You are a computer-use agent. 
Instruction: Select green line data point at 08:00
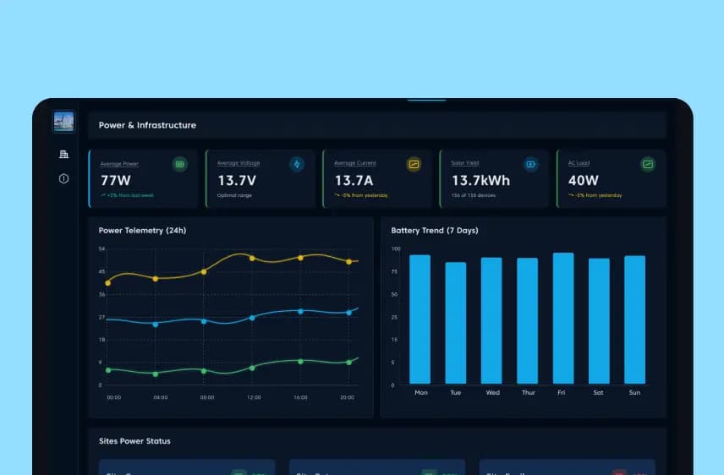[204, 371]
